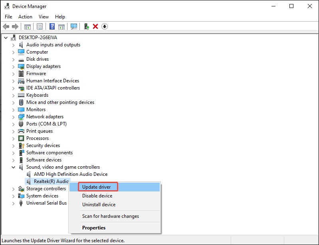Expand the Monitors category
Screen dimensions: 319x245
[x=14, y=110]
